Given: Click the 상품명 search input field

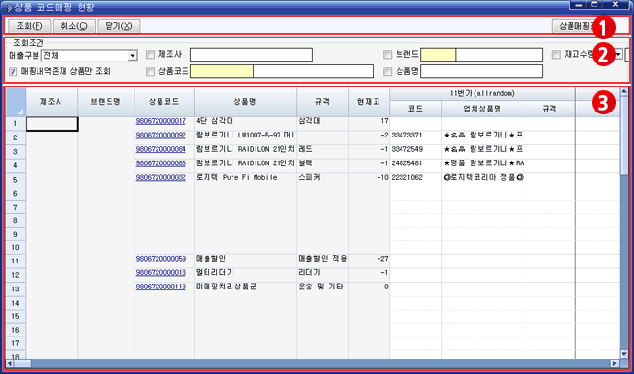Looking at the screenshot, I should 481,72.
